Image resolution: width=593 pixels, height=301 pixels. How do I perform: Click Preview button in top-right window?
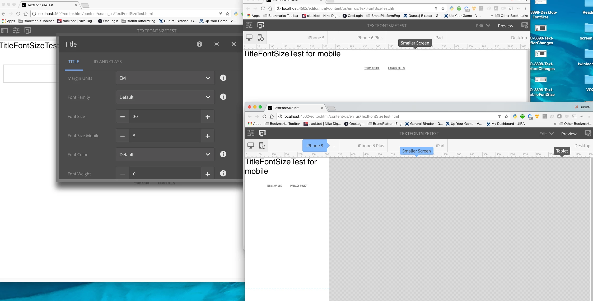click(505, 26)
